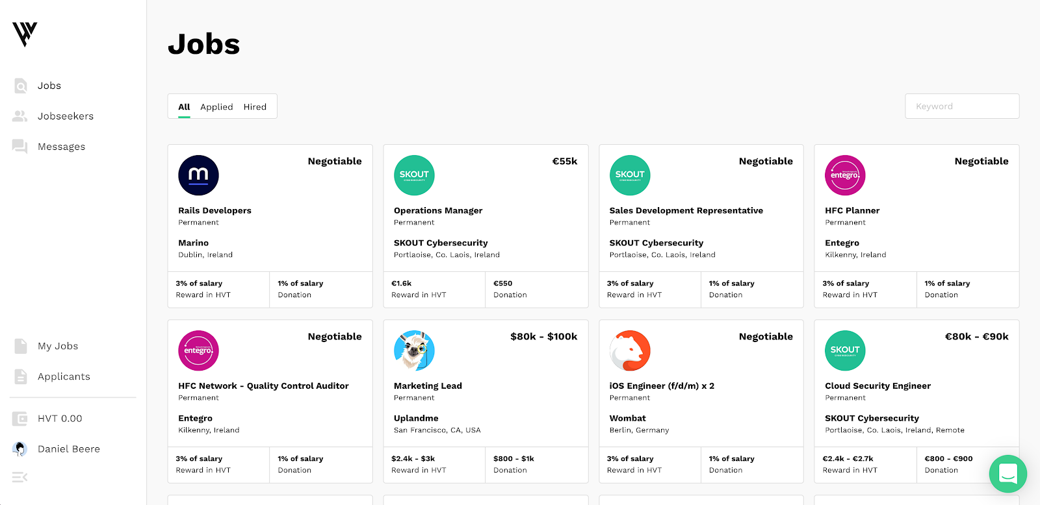Go to Jobseekers page
1040x505 pixels.
66,116
